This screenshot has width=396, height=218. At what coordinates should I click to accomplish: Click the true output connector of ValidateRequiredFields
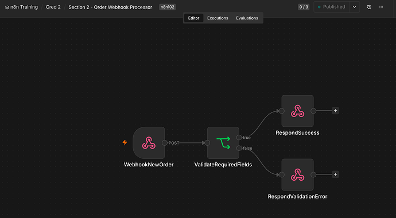[x=239, y=138]
